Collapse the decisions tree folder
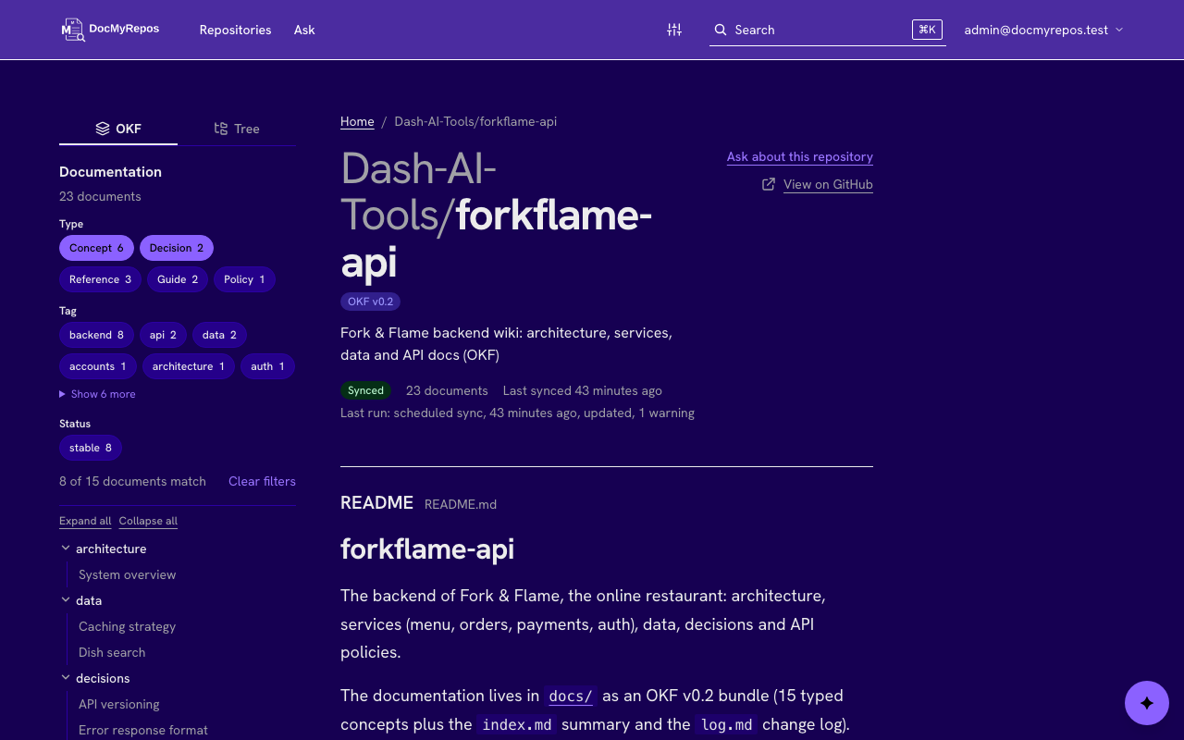Image resolution: width=1184 pixels, height=740 pixels. click(x=66, y=678)
